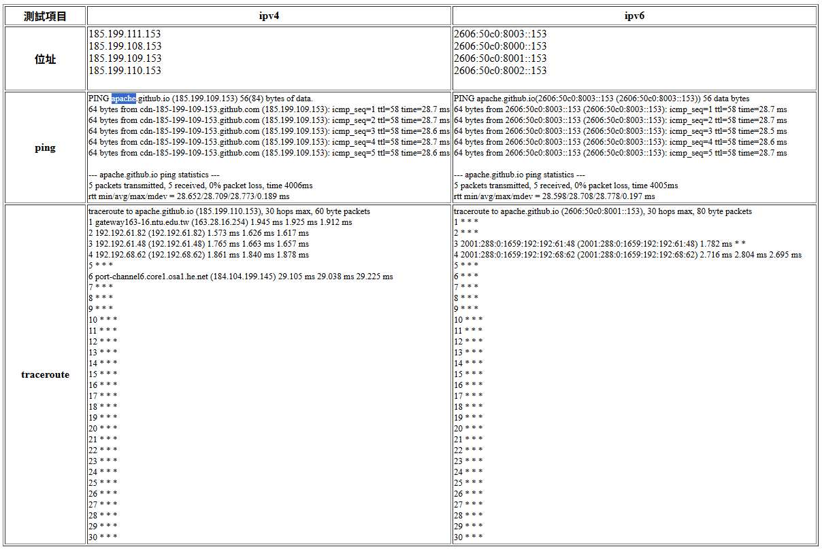Click IPv4 address 185.199.109.153 in address list
The width and height of the screenshot is (822, 549).
pyautogui.click(x=125, y=58)
